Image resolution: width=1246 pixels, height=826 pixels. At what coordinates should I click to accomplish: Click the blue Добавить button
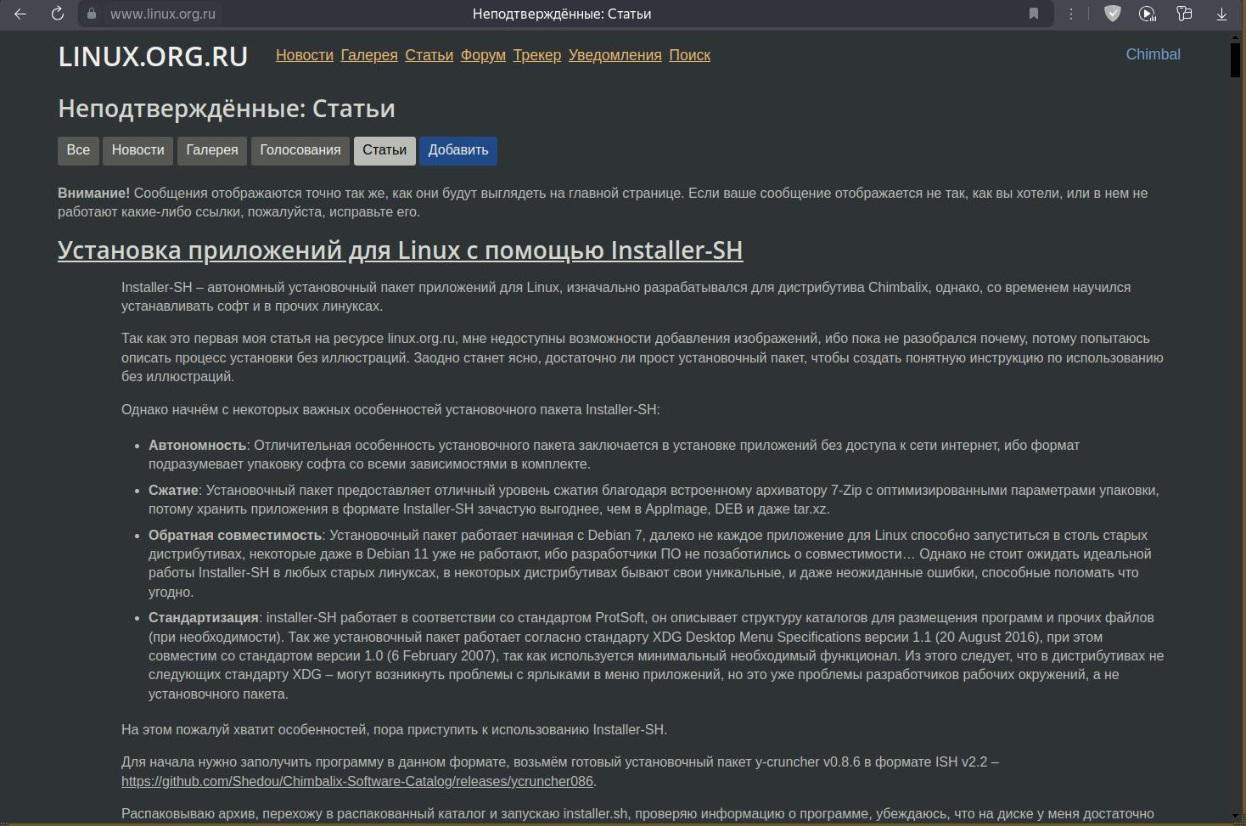[458, 150]
